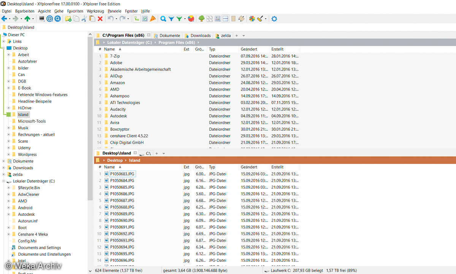Click the pie chart icon
The image size is (456, 274).
(191, 19)
